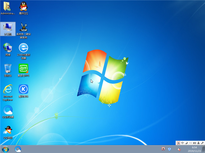Viewport: 205px width, 153px height.
Task: Open the soft keyboard icon on IME bar
Action: point(194,143)
